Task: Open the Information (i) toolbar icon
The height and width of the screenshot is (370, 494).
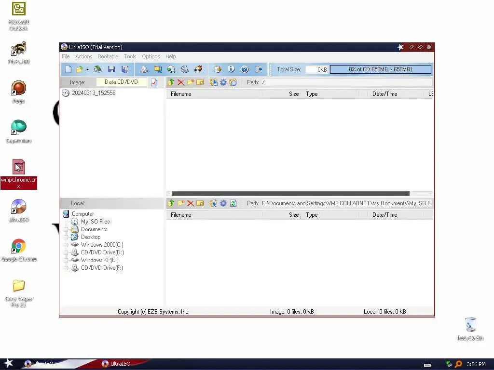Action: 231,69
